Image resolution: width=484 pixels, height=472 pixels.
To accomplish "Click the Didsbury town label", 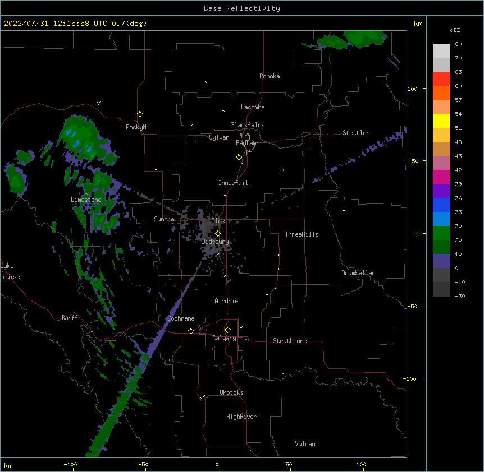I will [x=215, y=242].
